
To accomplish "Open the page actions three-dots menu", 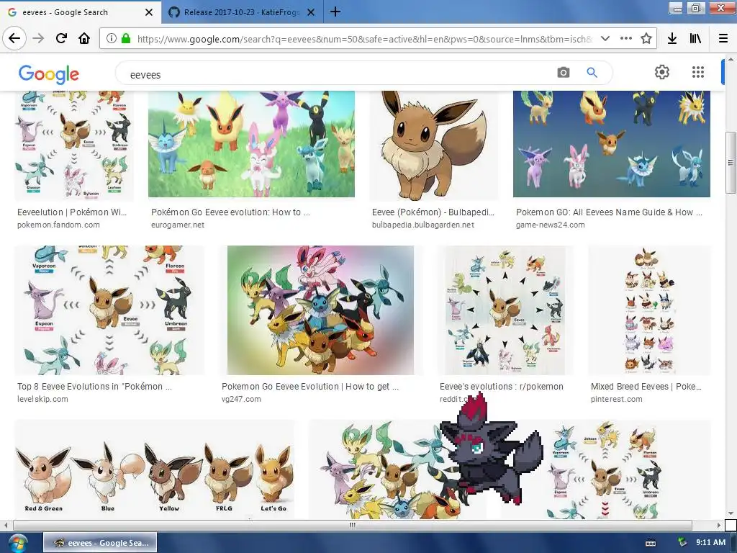I will tap(626, 38).
